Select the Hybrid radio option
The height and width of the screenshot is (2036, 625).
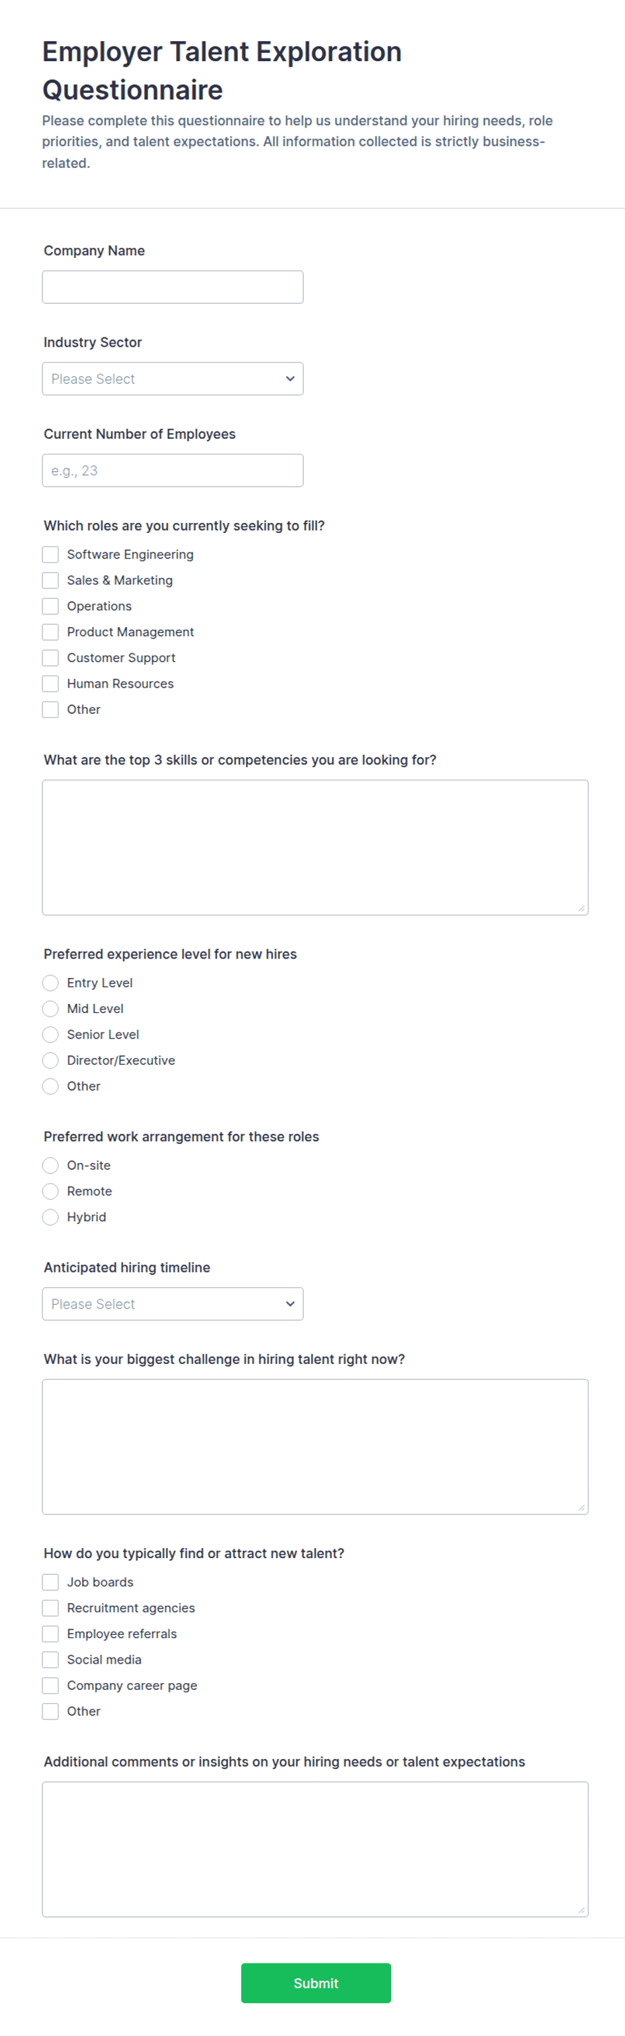(x=50, y=1217)
